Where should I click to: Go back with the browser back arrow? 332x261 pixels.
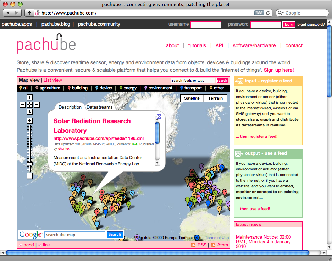[x=8, y=13]
